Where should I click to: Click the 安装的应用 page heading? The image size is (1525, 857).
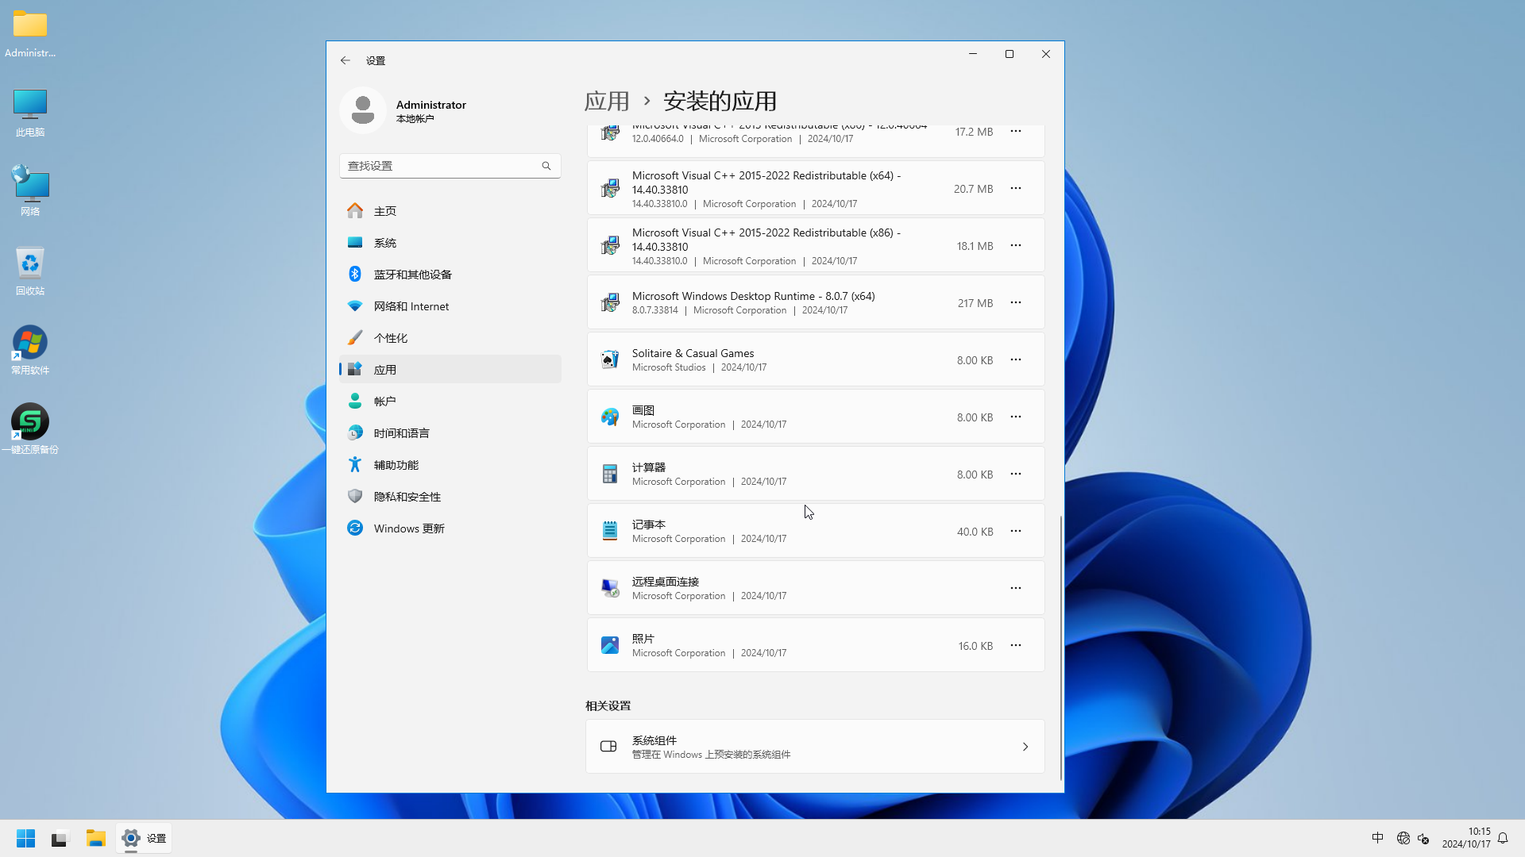click(720, 102)
